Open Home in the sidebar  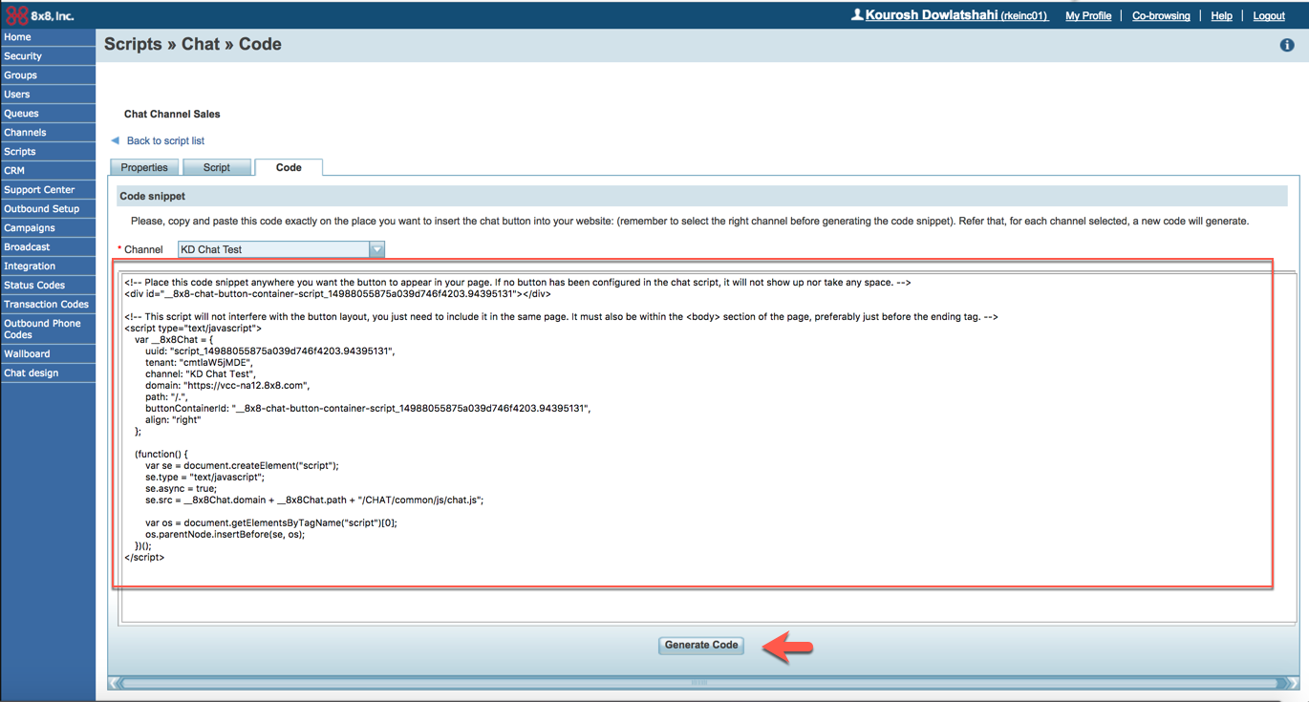[48, 37]
